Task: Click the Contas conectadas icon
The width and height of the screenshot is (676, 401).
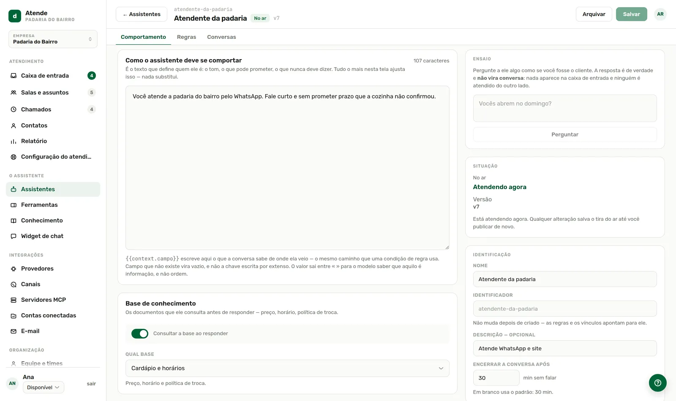Action: (x=14, y=315)
